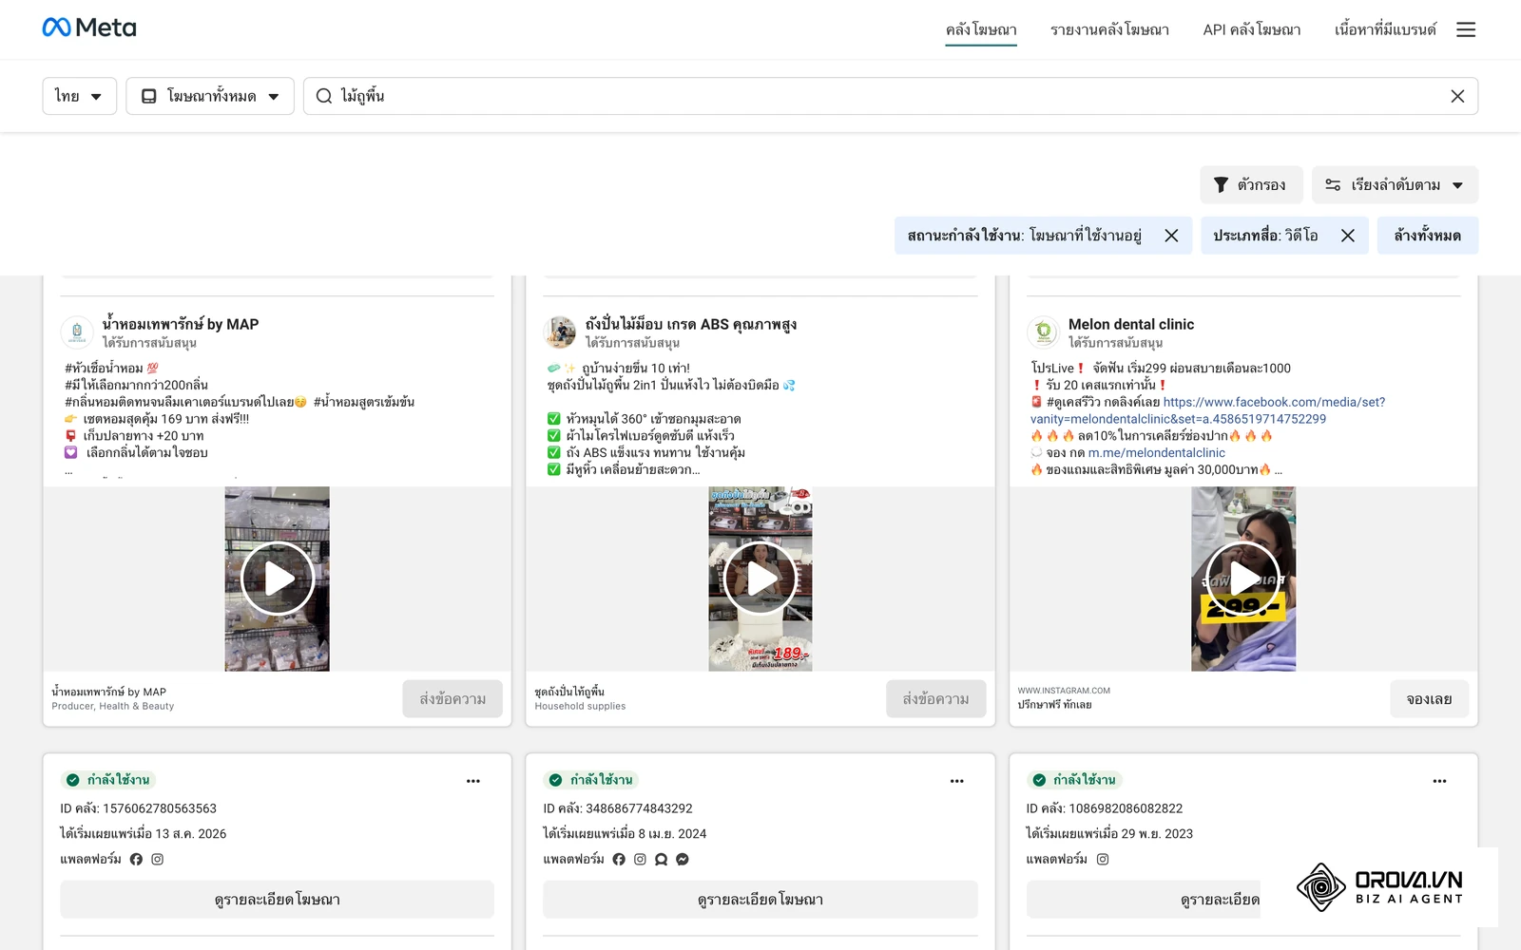Open the m.me/melondentalclinic link
Screen dimensions: 1521x950
(1157, 453)
